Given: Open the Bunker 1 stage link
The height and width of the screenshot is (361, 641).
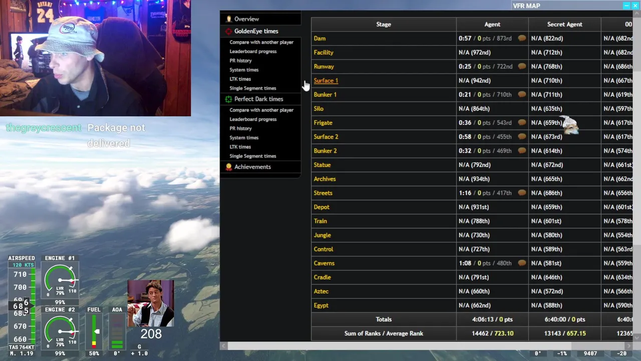Looking at the screenshot, I should (325, 94).
